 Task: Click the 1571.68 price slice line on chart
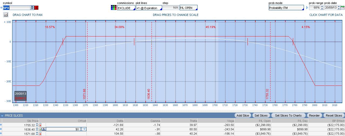click(87, 61)
